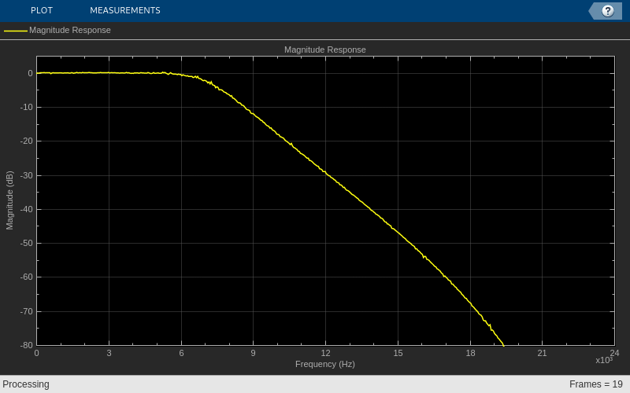The width and height of the screenshot is (630, 393).
Task: Click the Magnitude Response plot title
Action: pyautogui.click(x=325, y=50)
